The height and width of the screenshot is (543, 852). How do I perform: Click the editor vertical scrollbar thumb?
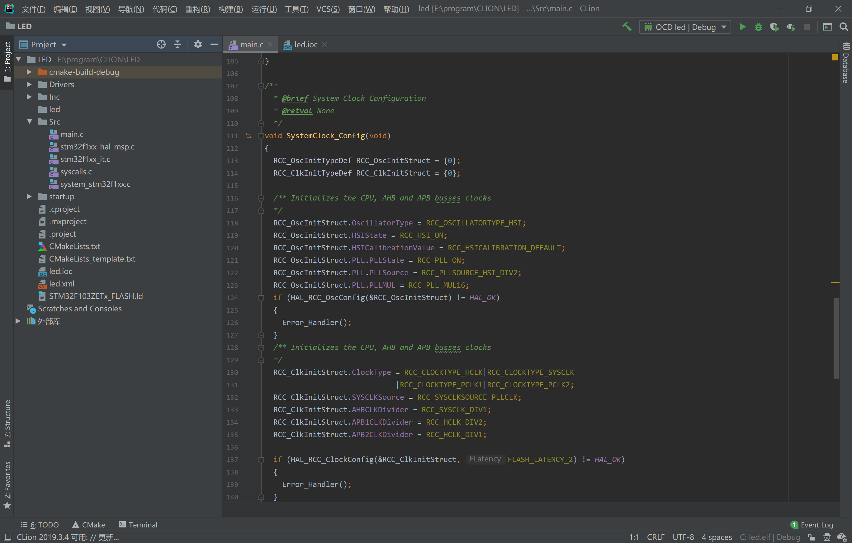tap(836, 338)
